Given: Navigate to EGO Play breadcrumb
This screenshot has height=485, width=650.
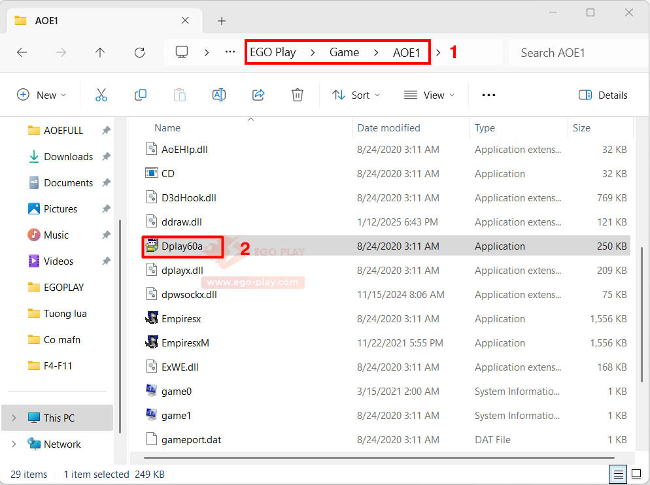Looking at the screenshot, I should pos(273,52).
